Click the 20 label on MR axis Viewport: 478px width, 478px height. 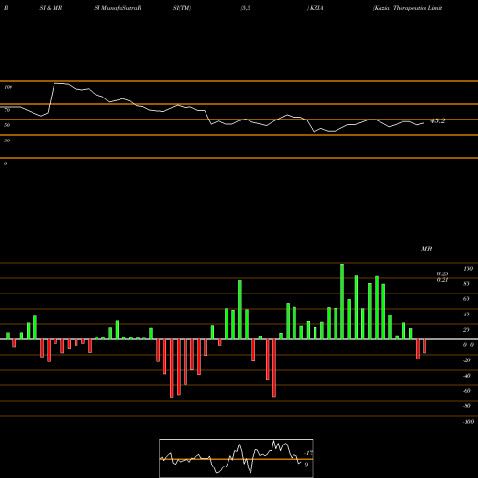(467, 330)
